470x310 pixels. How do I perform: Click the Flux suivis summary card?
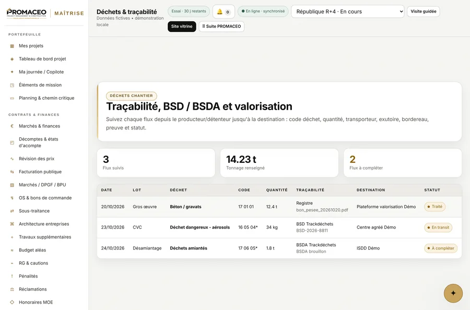click(156, 163)
